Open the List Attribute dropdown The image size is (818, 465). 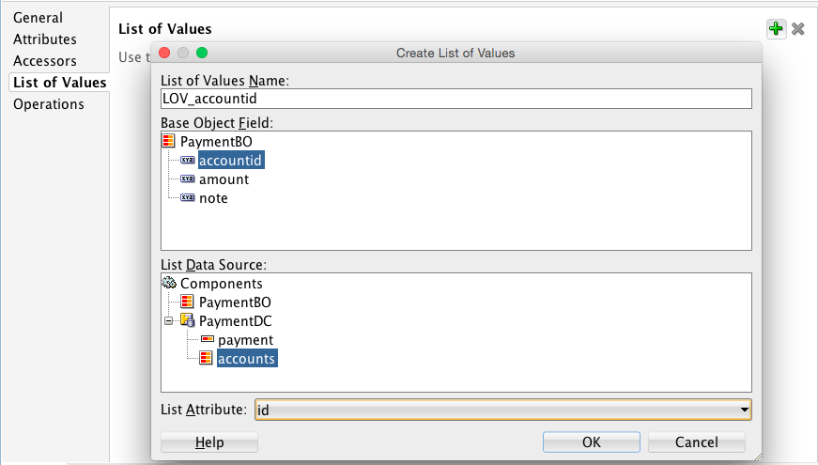[744, 411]
